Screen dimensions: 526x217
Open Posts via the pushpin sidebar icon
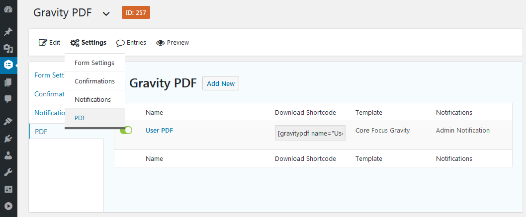[x=8, y=32]
